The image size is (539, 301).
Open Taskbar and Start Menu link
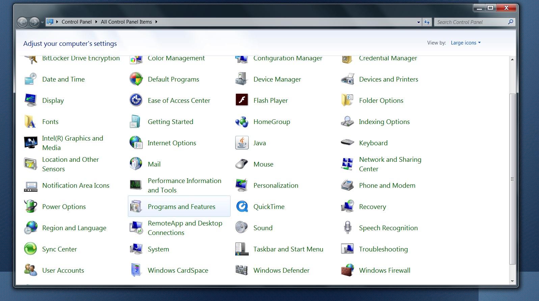point(288,249)
